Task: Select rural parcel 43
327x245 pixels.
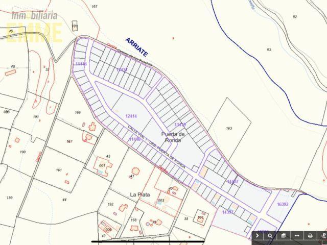Action: [x=108, y=156]
